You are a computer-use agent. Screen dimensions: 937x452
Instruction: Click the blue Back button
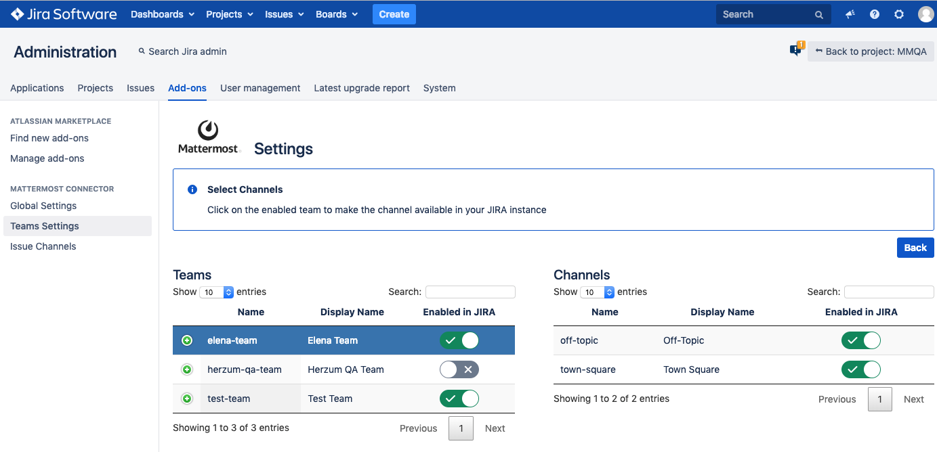tap(915, 248)
